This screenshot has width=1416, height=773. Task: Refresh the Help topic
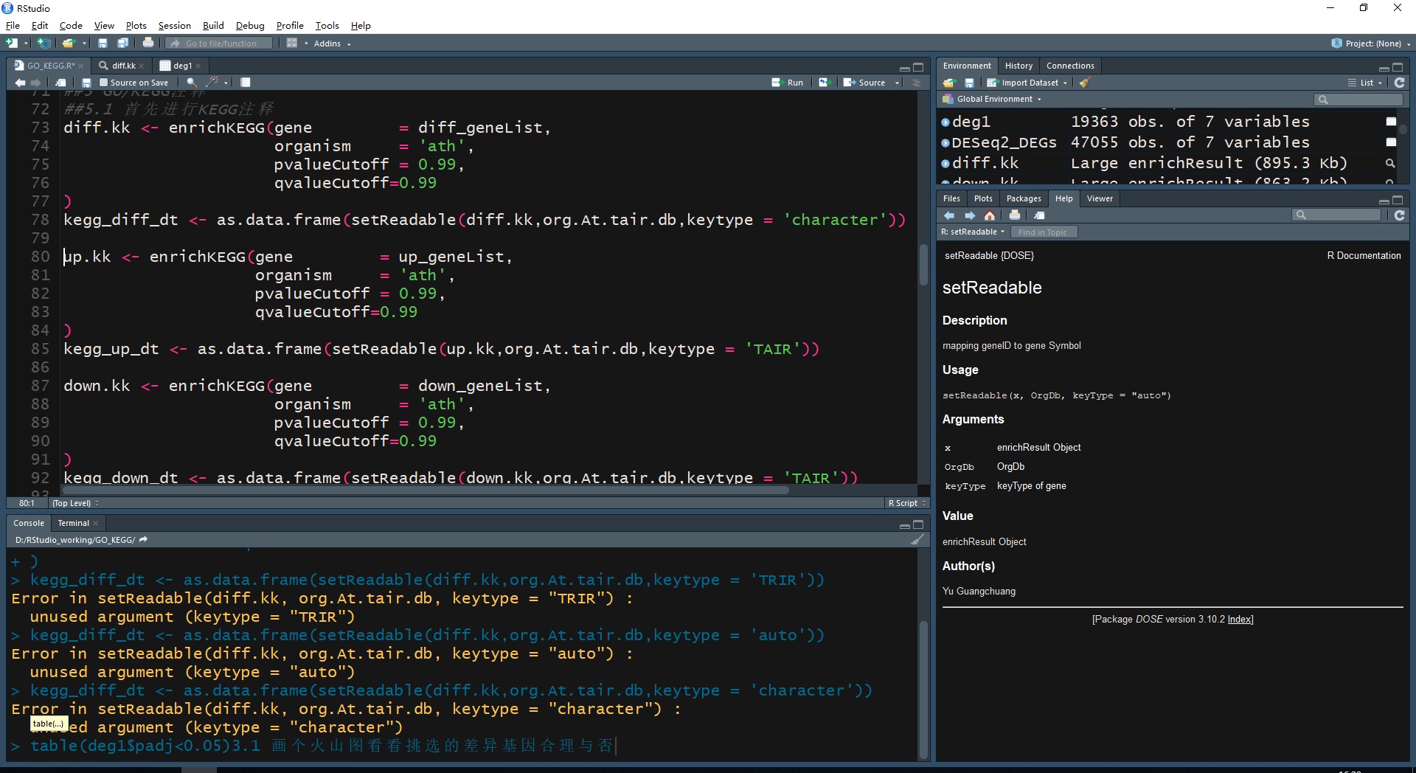click(1399, 215)
